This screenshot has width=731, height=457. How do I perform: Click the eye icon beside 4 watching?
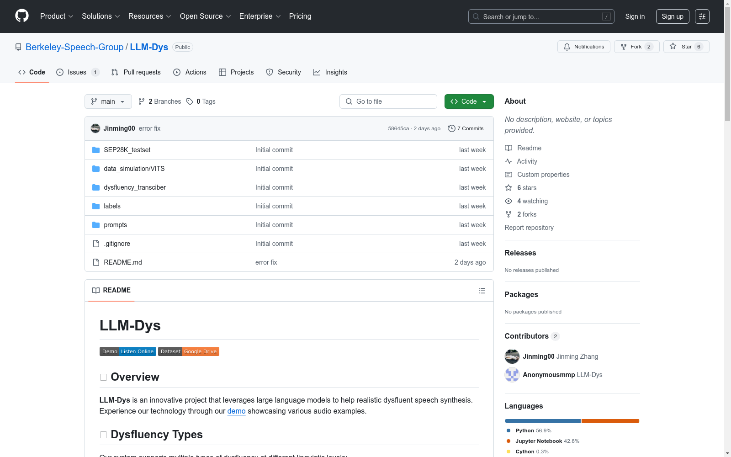(x=509, y=201)
